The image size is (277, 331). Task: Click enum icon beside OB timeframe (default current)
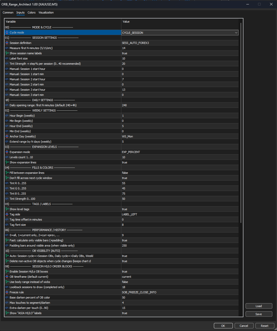coord(7,277)
